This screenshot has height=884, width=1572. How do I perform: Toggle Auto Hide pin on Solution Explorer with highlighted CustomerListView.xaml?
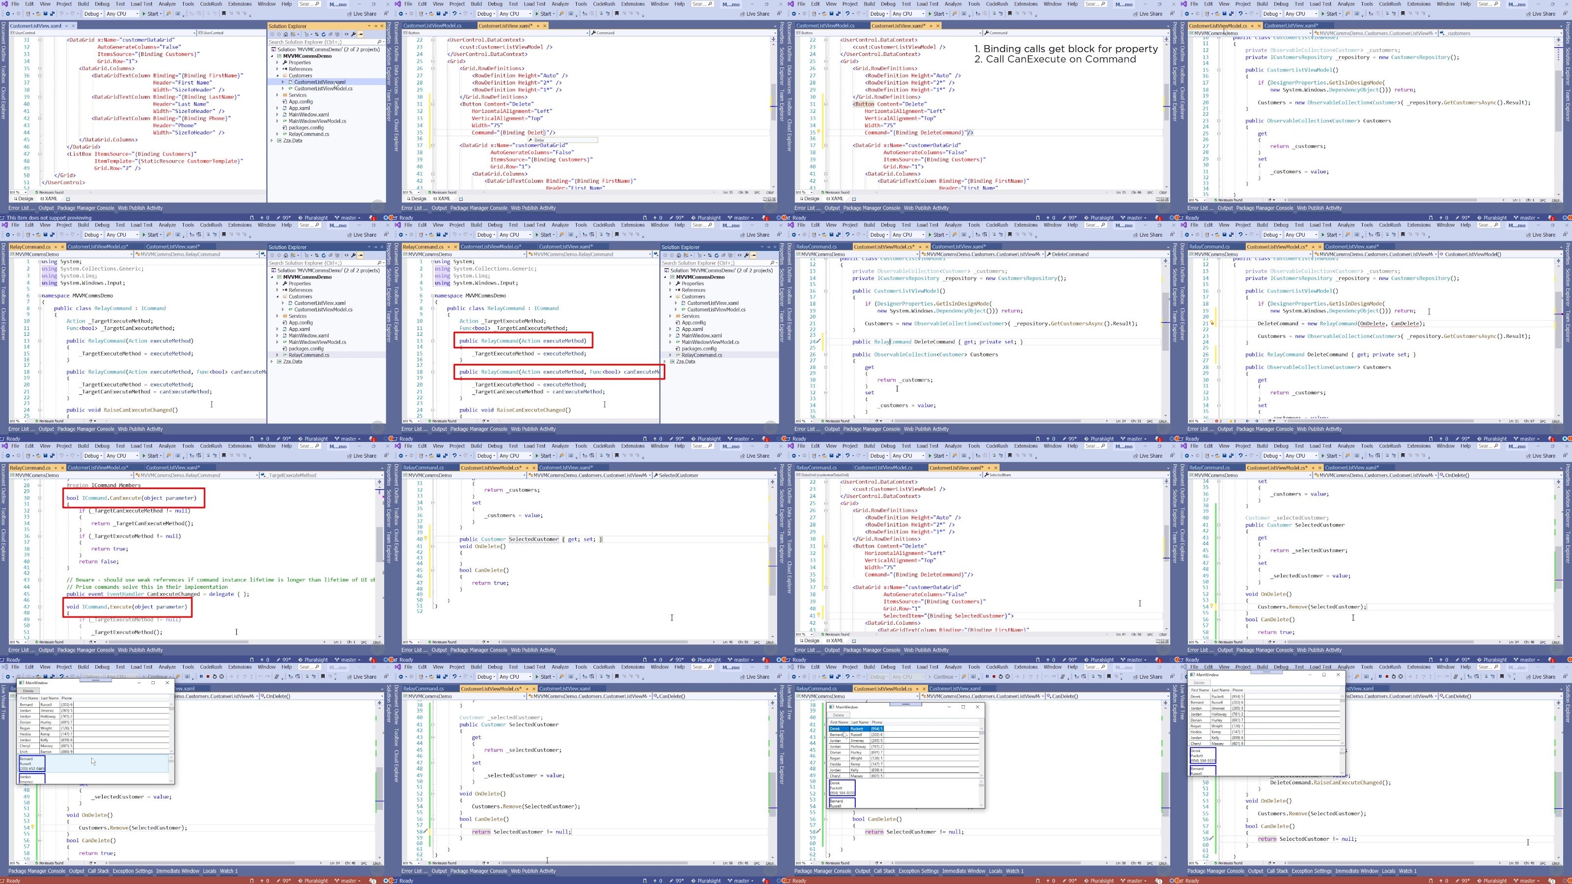376,26
